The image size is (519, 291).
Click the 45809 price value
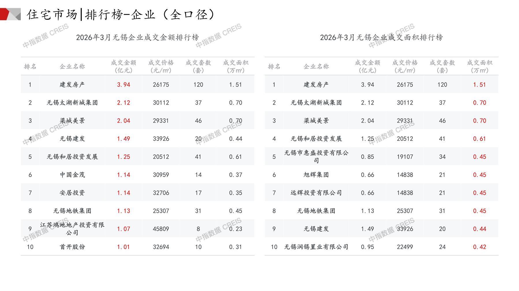(x=161, y=229)
